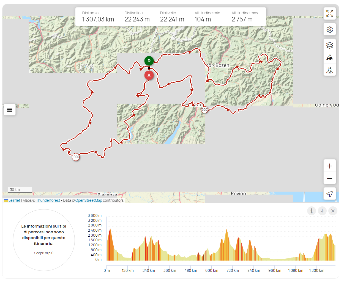Close the elevation profile panel
Image resolution: width=344 pixels, height=282 pixels.
click(x=333, y=211)
